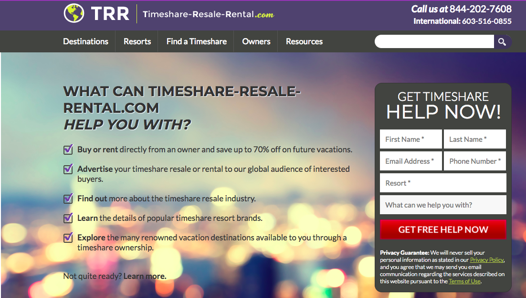526x298 pixels.
Task: Click checkmark icon beside Buy or rent
Action: (x=68, y=149)
